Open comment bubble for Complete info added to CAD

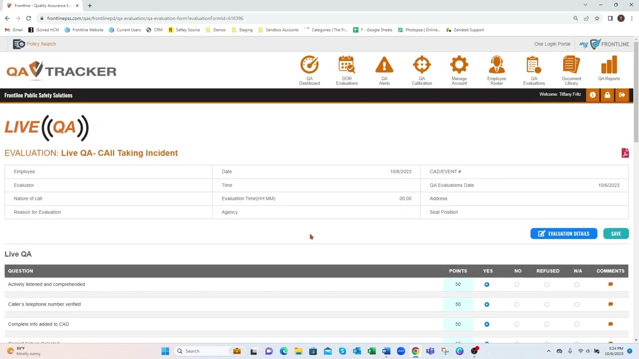[x=611, y=324]
